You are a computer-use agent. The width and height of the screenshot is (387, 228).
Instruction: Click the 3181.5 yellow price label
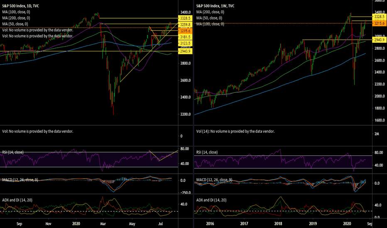click(185, 37)
